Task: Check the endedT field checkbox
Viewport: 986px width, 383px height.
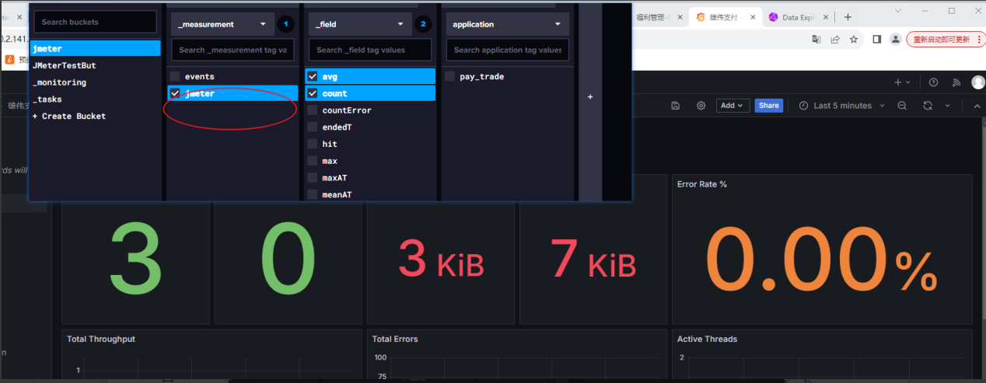Action: point(312,127)
